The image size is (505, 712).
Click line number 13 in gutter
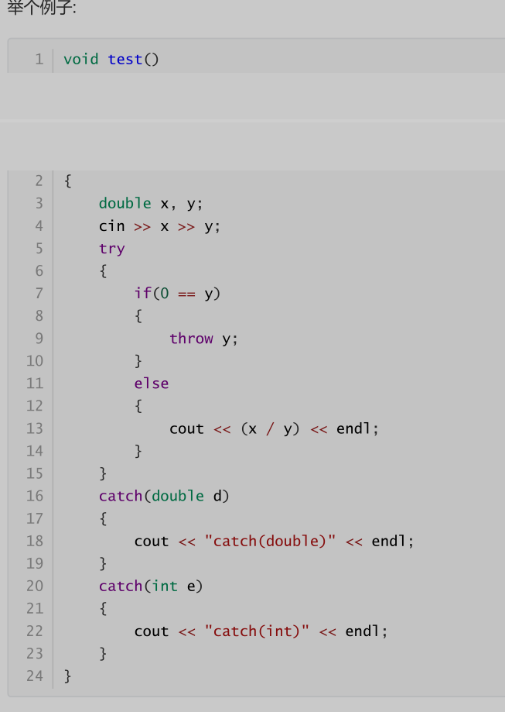35,428
